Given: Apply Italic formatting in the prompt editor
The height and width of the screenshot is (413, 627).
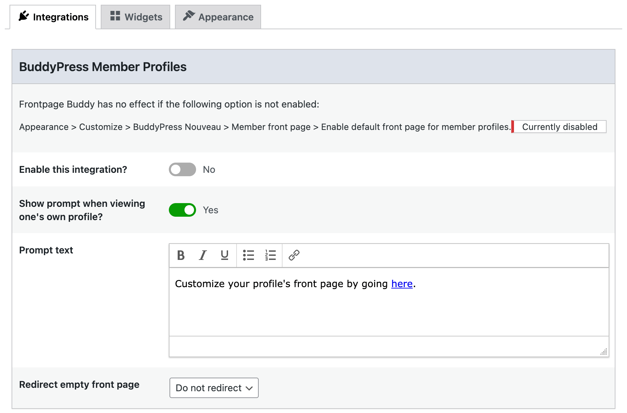Looking at the screenshot, I should (x=203, y=255).
